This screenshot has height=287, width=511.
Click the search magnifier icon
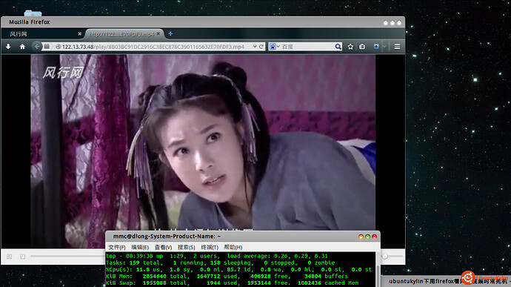point(338,47)
